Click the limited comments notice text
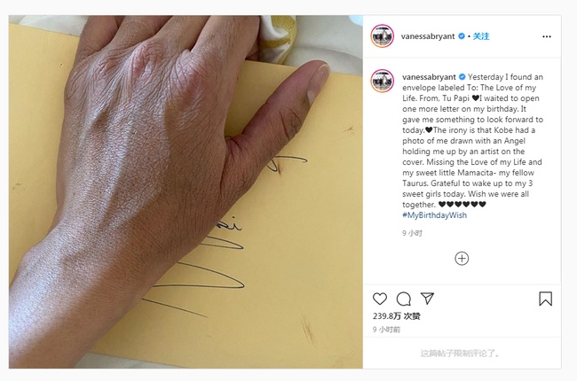 tap(460, 354)
